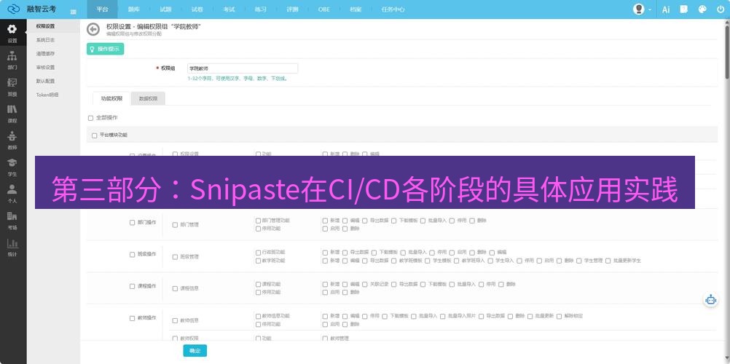Tick the 教师信息 checkbox
The width and height of the screenshot is (730, 364).
click(x=175, y=321)
